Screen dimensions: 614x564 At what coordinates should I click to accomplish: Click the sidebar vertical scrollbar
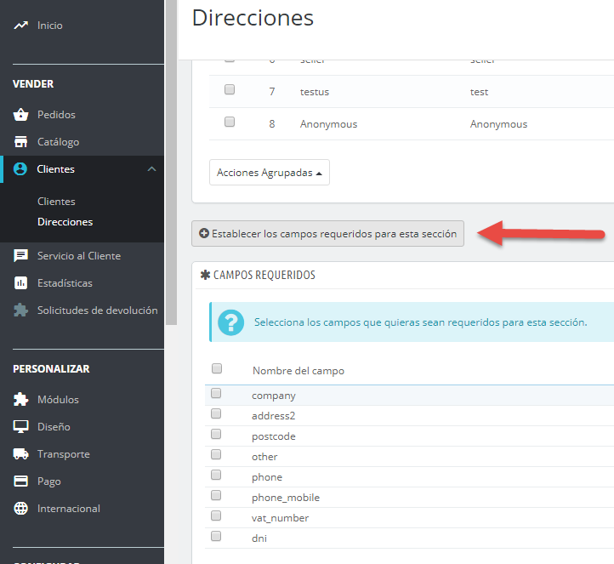tap(171, 162)
